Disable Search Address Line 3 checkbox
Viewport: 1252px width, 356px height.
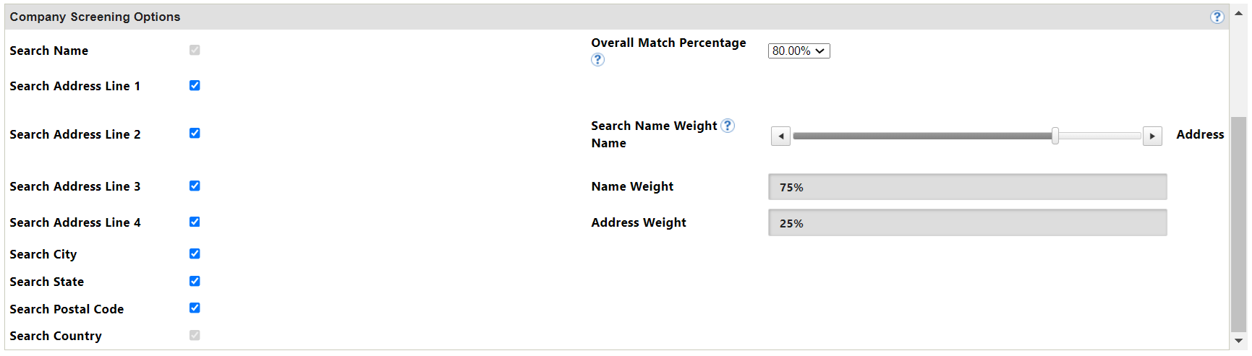point(195,186)
